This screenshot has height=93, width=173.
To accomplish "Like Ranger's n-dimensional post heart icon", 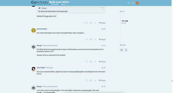I will click(86, 62).
